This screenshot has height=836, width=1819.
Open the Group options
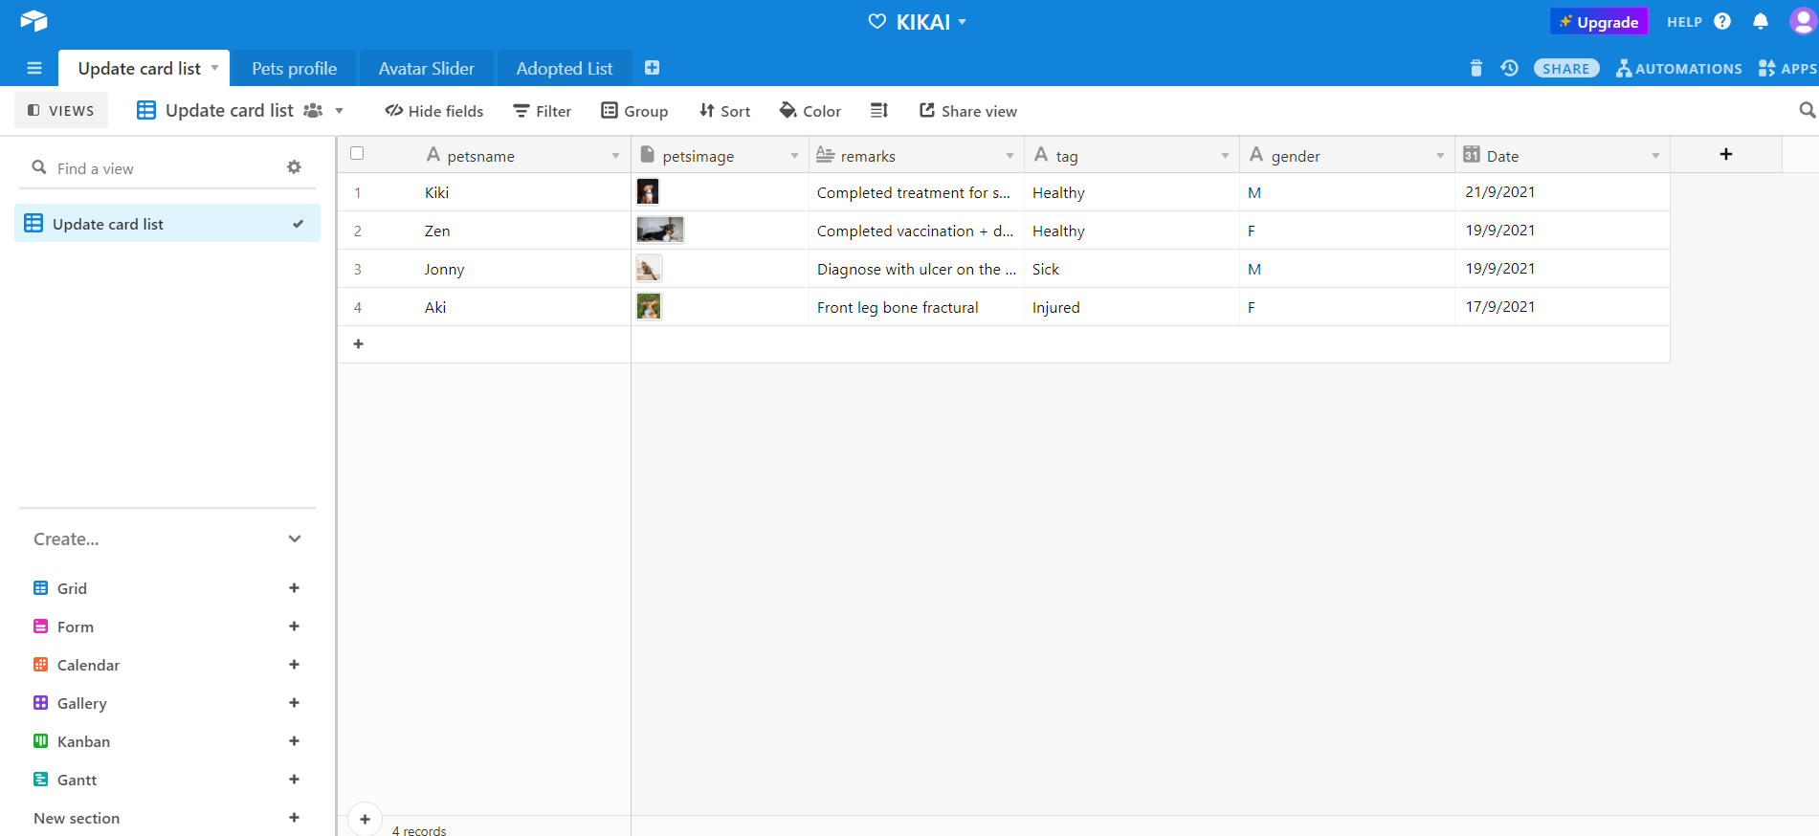pos(634,111)
